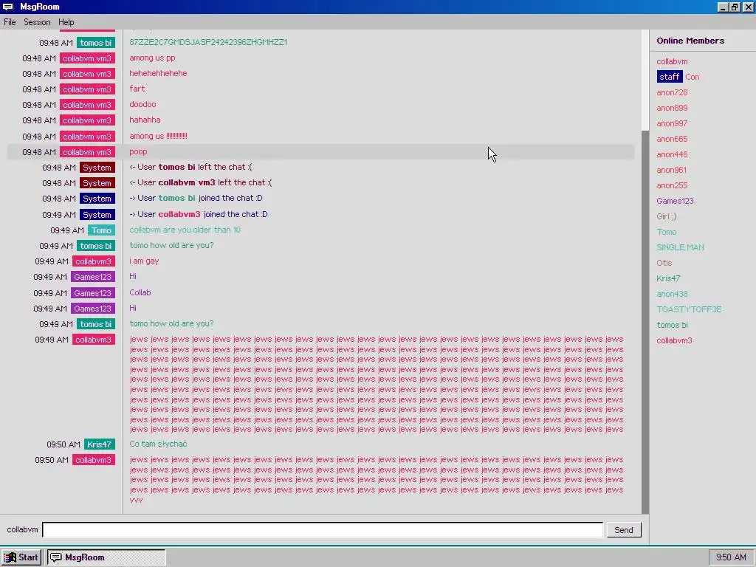The height and width of the screenshot is (567, 756).
Task: Select SINGLE MAN in Online Members
Action: (680, 247)
